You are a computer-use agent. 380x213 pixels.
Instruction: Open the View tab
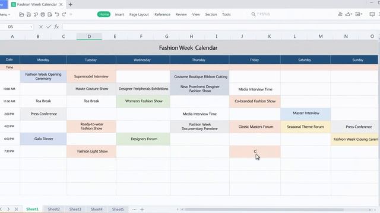[196, 14]
